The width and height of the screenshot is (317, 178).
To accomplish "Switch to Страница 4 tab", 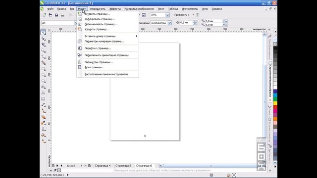I will [103, 166].
